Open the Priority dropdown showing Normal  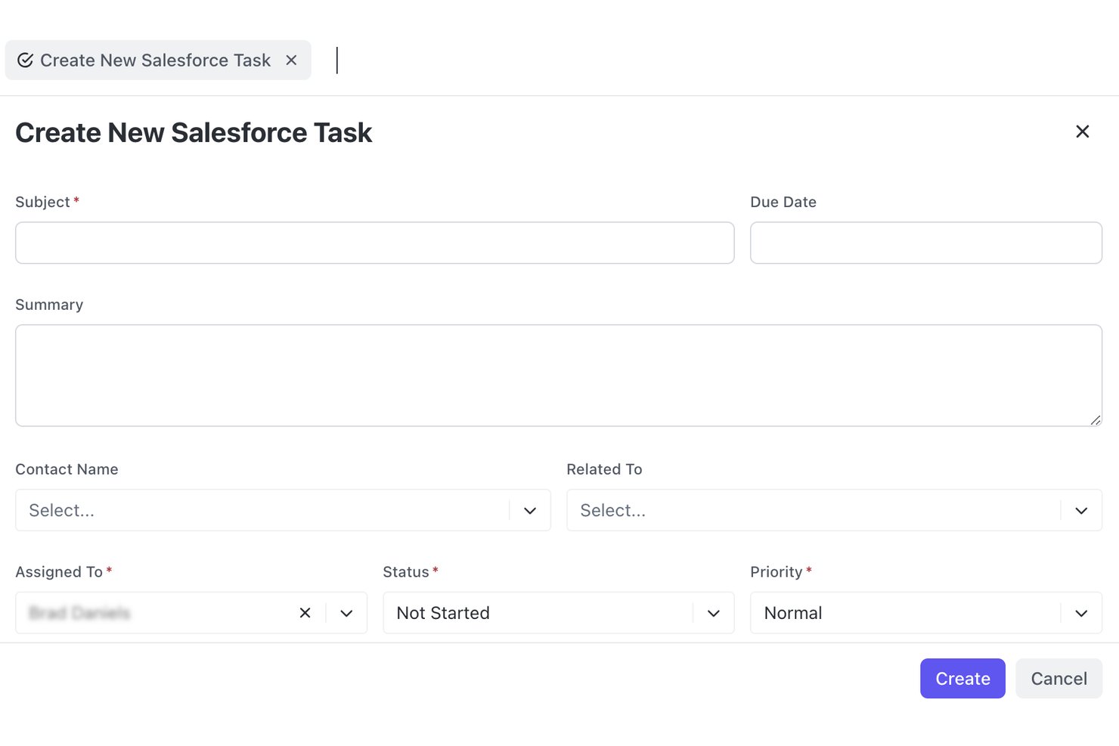tap(925, 613)
